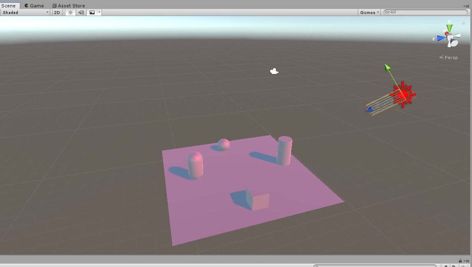Toggle scene lighting sun icon
Screen dimensions: 472x267
[x=70, y=12]
